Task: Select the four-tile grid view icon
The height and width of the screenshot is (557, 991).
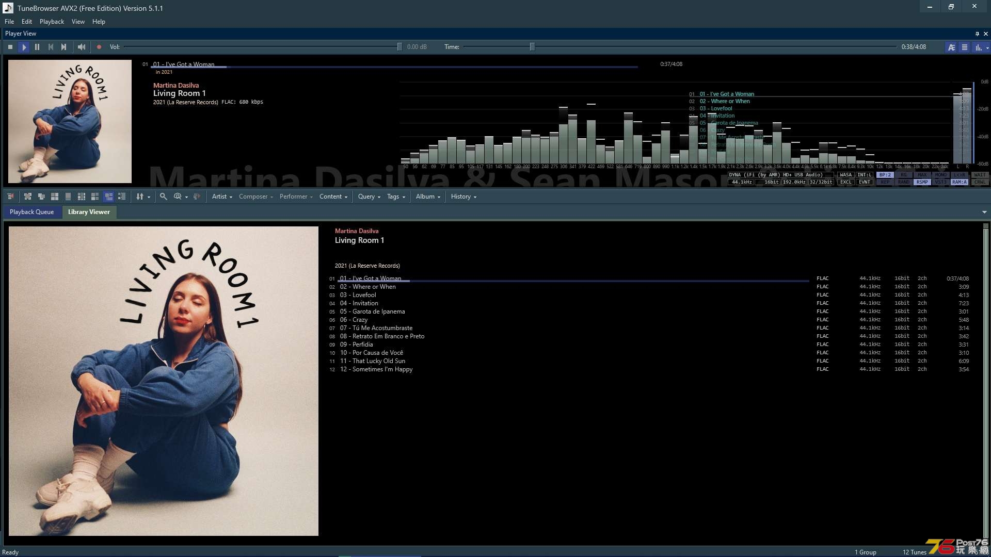Action: point(55,196)
